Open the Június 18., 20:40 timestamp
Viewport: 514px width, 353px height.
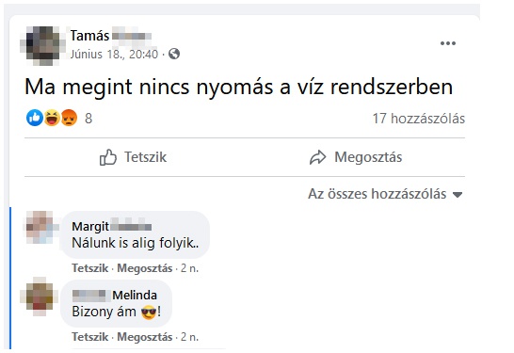(114, 54)
